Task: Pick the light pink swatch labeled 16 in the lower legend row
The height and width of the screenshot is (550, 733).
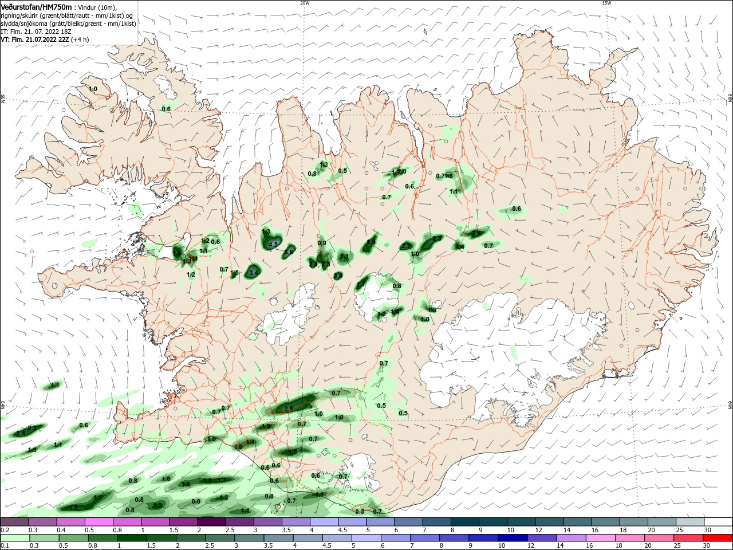Action: [601, 538]
